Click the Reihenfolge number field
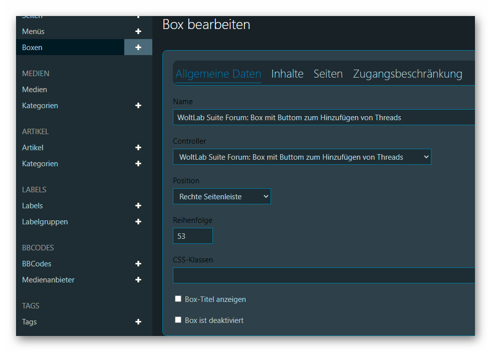This screenshot has width=491, height=352. click(x=192, y=236)
